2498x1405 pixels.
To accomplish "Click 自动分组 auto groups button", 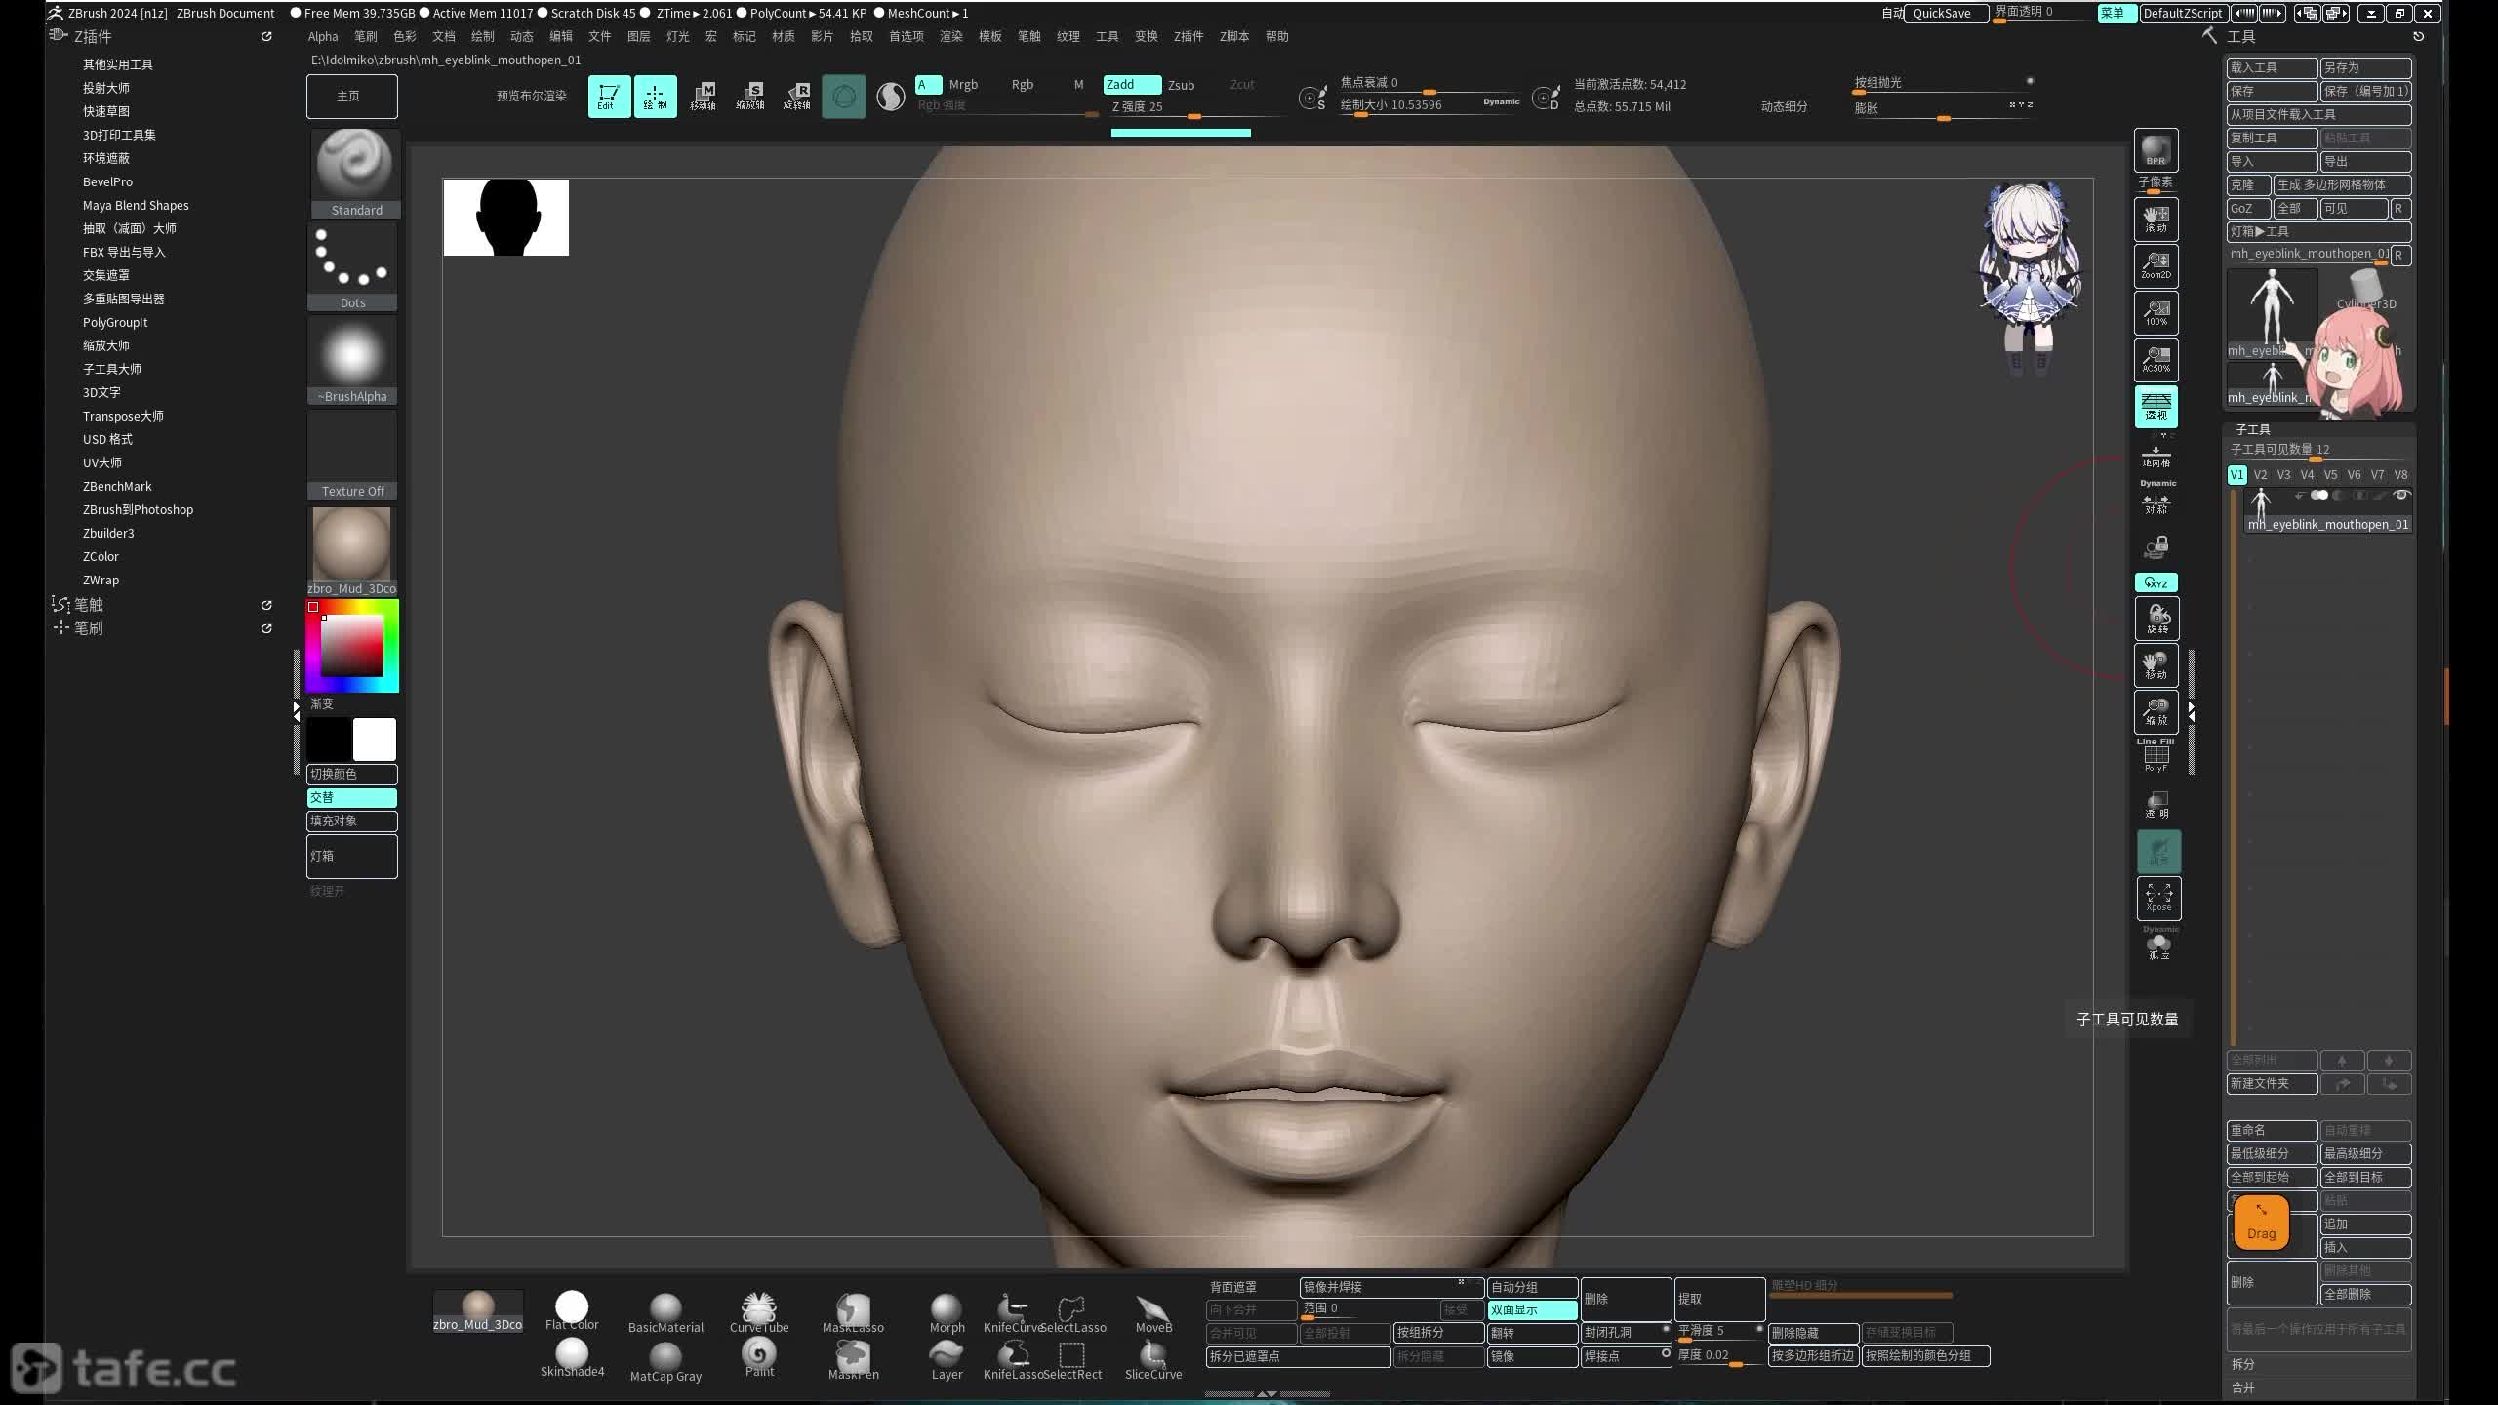I will pyautogui.click(x=1532, y=1287).
